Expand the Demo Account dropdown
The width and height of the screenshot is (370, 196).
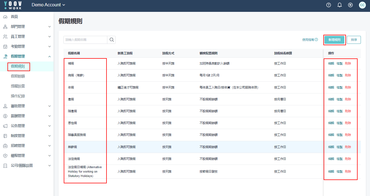point(48,5)
